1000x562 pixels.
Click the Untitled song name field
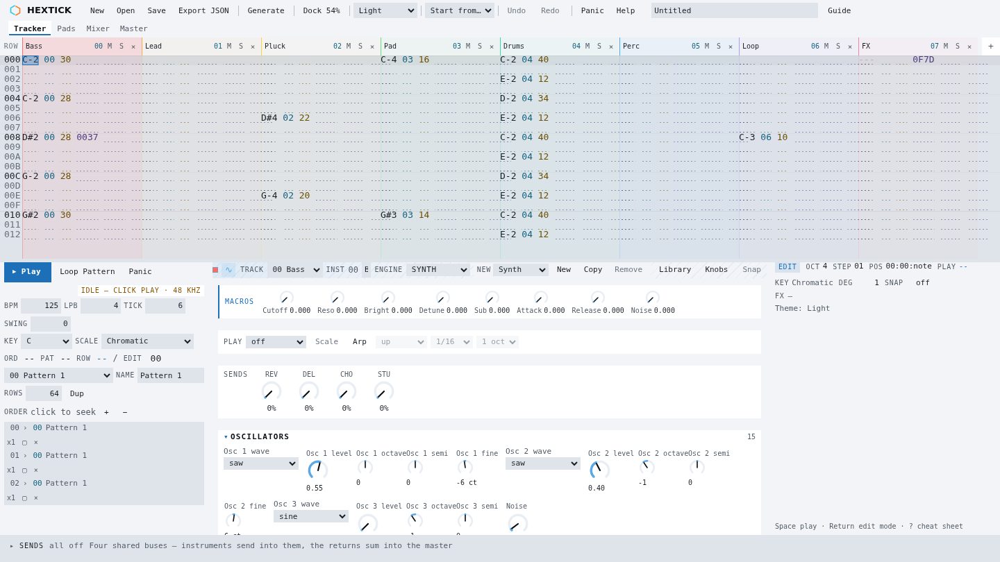point(735,10)
